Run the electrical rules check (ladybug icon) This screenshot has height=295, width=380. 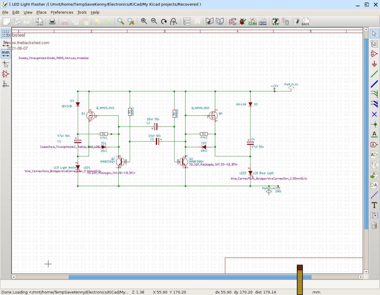243,22
